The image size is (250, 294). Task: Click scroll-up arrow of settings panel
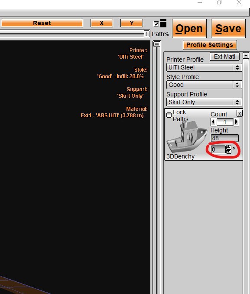point(246,56)
